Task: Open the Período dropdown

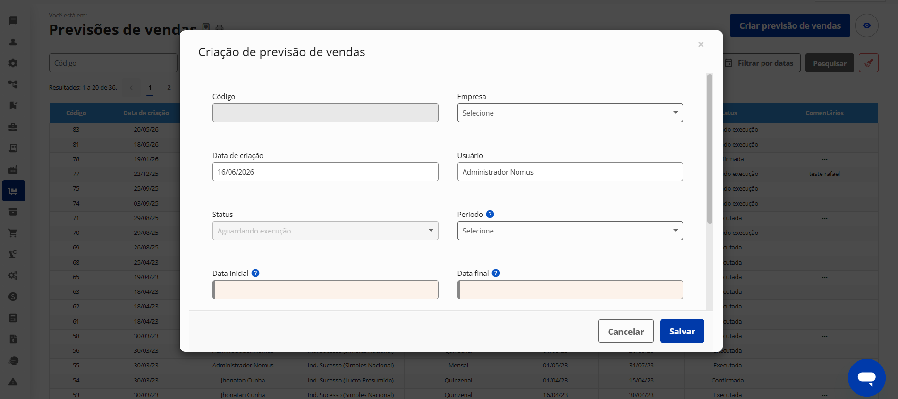Action: (570, 231)
